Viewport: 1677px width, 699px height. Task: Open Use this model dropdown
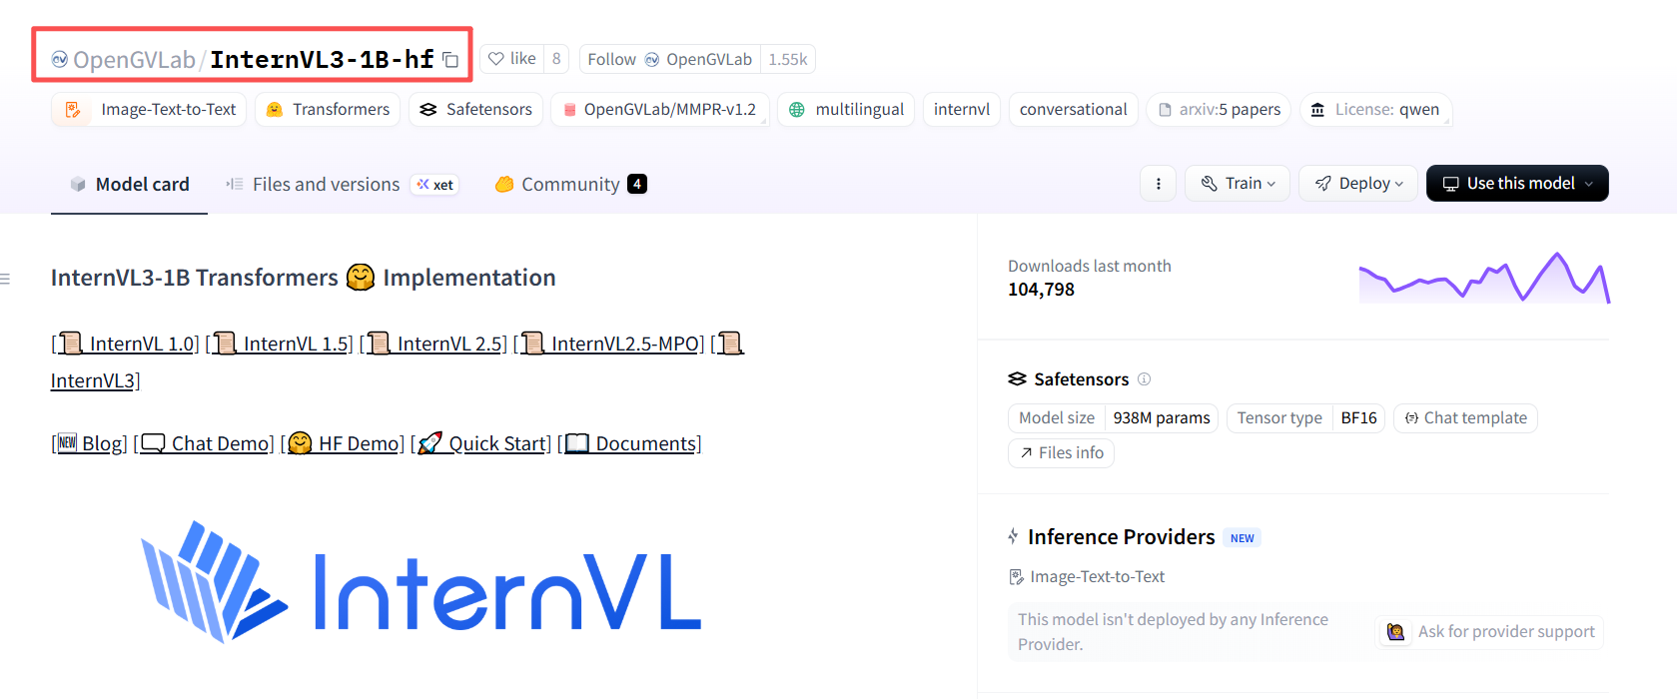tap(1517, 184)
